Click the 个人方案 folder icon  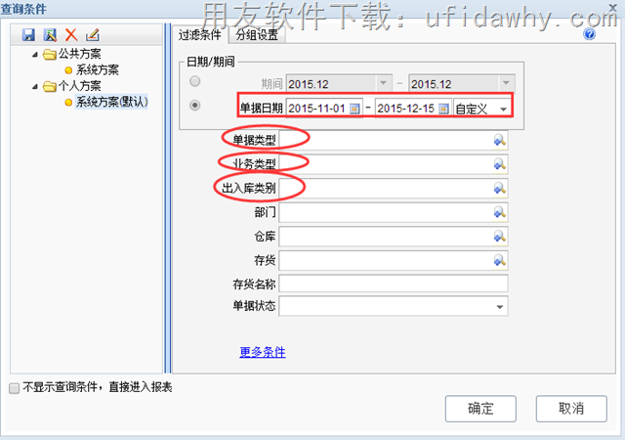tap(50, 86)
